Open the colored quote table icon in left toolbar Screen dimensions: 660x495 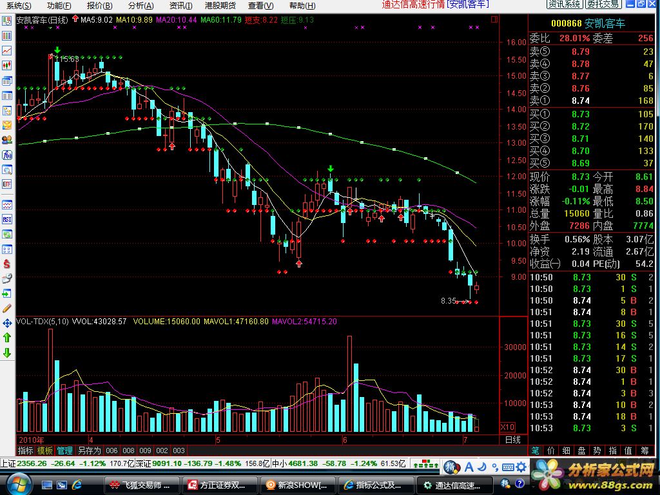coord(6,35)
